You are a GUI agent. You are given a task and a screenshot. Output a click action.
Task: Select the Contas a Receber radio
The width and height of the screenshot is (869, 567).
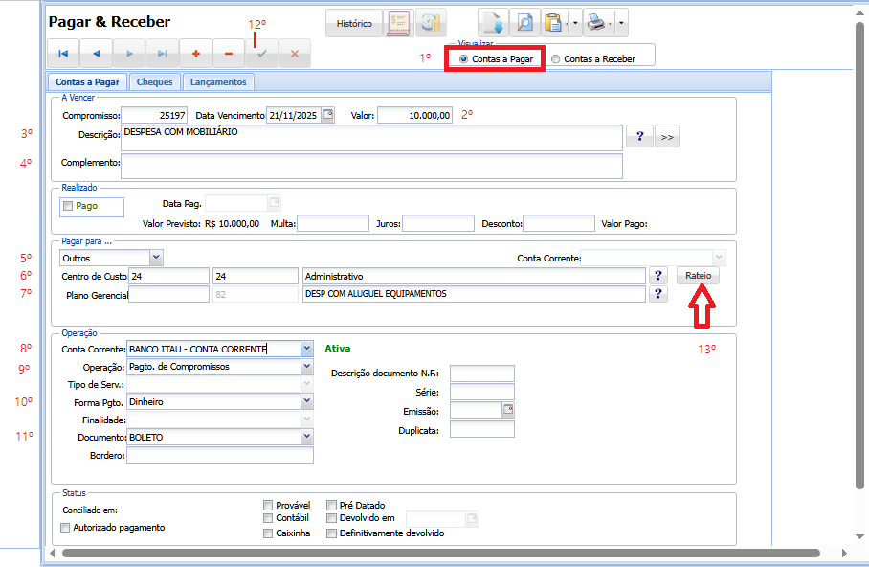[556, 59]
